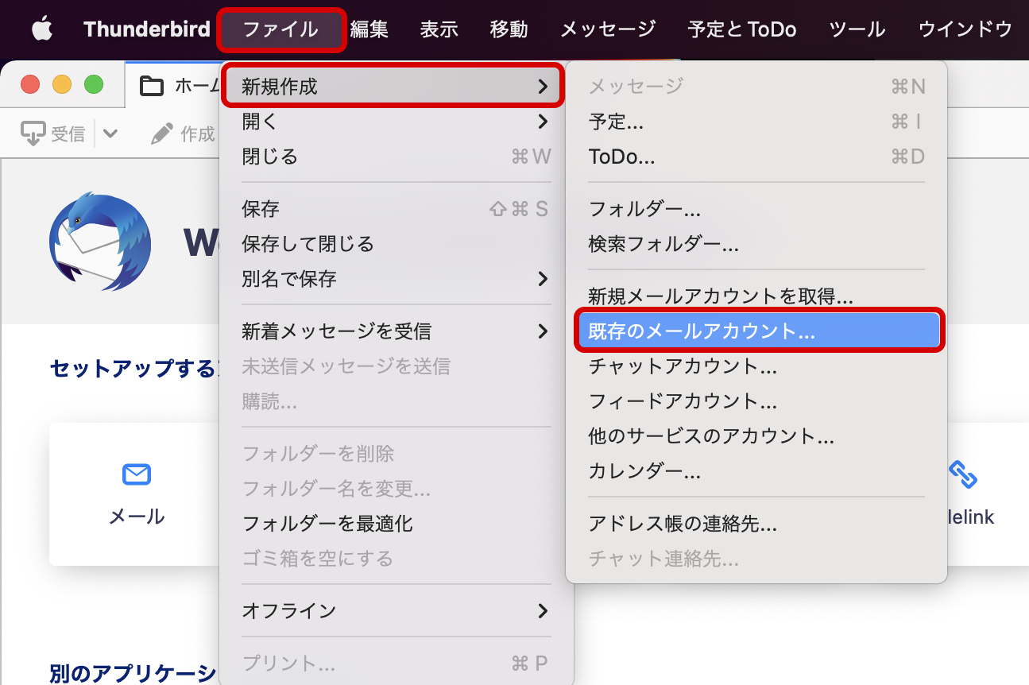Click 閉じる in the file menu
The image size is (1029, 685).
tap(270, 157)
